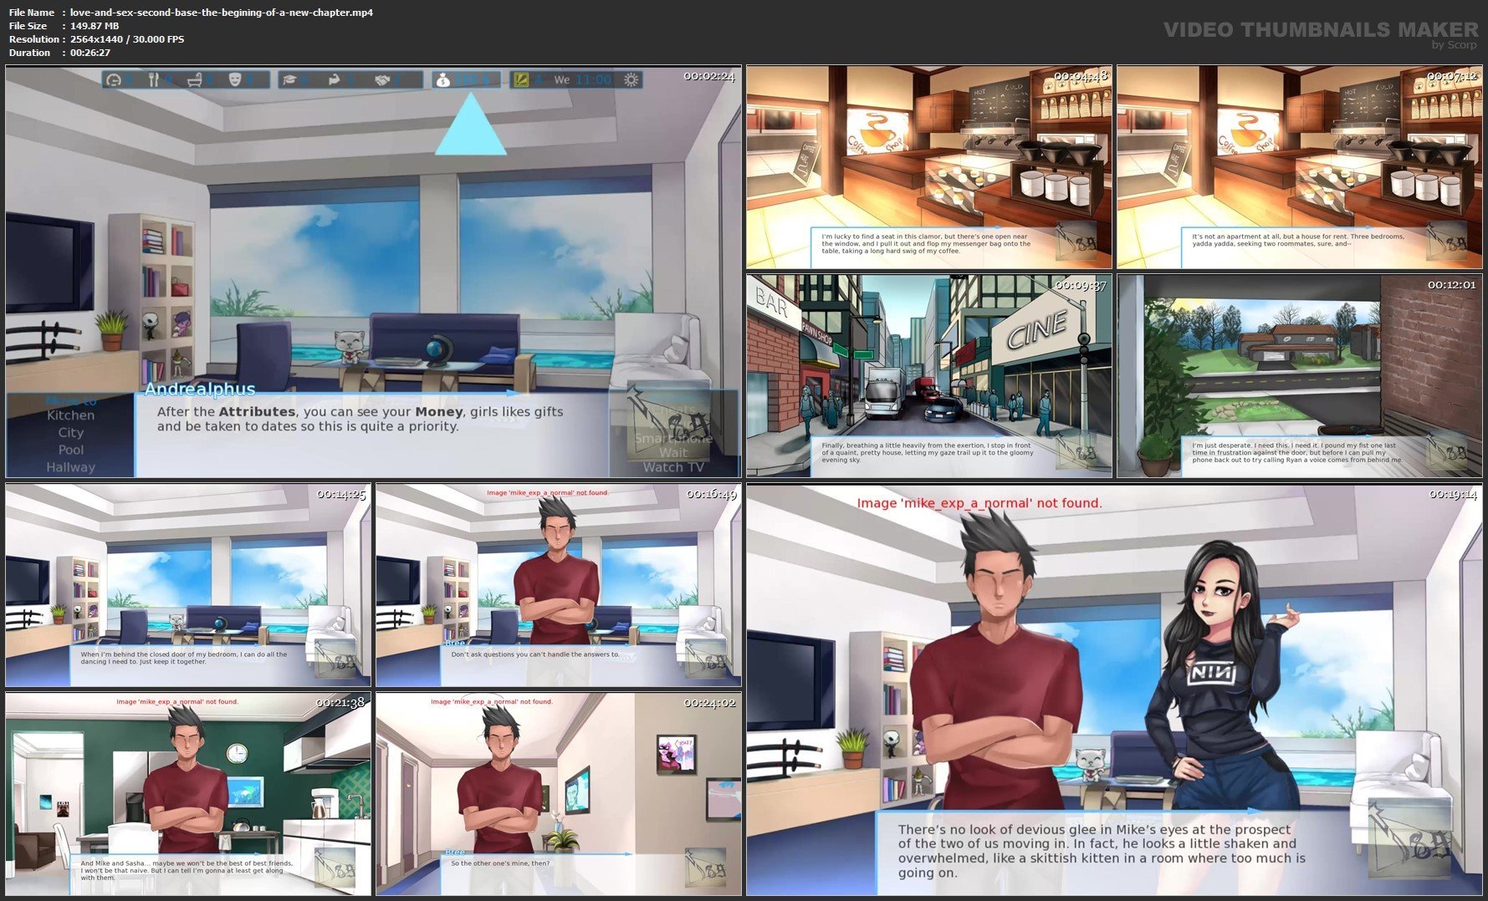
Task: Click the energy gauge icon in HUD
Action: point(115,80)
